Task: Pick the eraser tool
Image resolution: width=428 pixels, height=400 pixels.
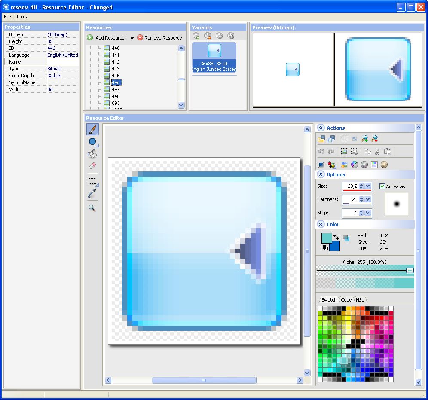Action: point(92,166)
